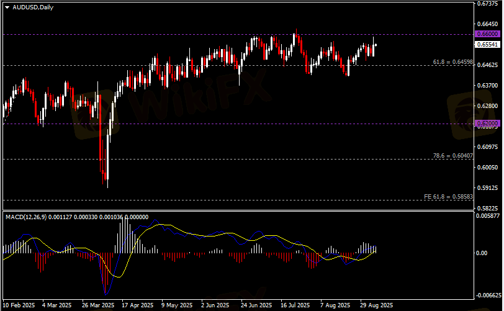Click the Fibonacci label 61.8 = 0.64598
This screenshot has width=504, height=311.
click(x=452, y=61)
